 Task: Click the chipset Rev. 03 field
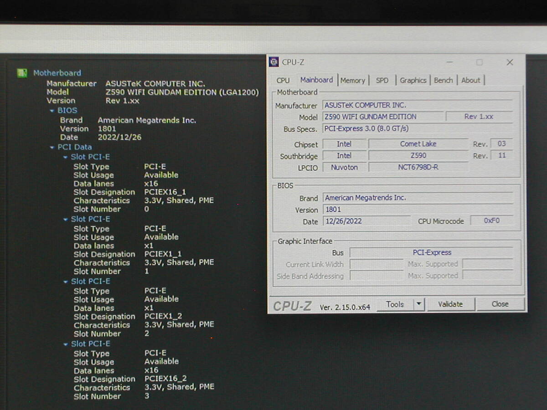coord(501,144)
